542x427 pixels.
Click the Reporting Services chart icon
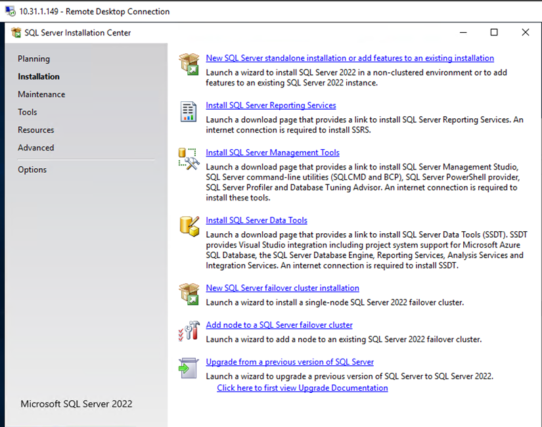point(189,112)
